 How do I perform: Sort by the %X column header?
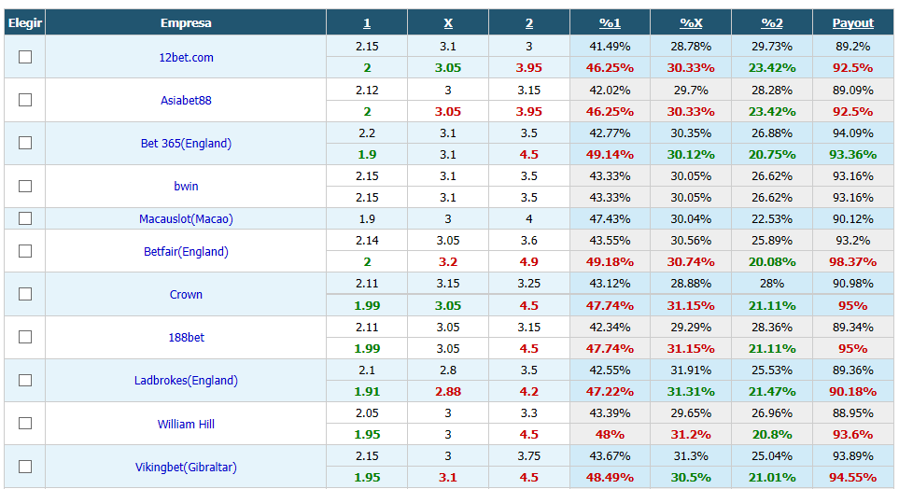coord(691,23)
